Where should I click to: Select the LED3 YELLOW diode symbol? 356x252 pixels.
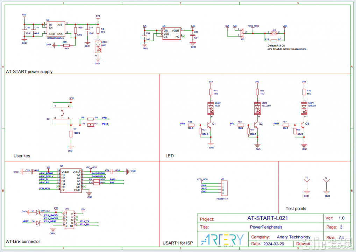257,108
